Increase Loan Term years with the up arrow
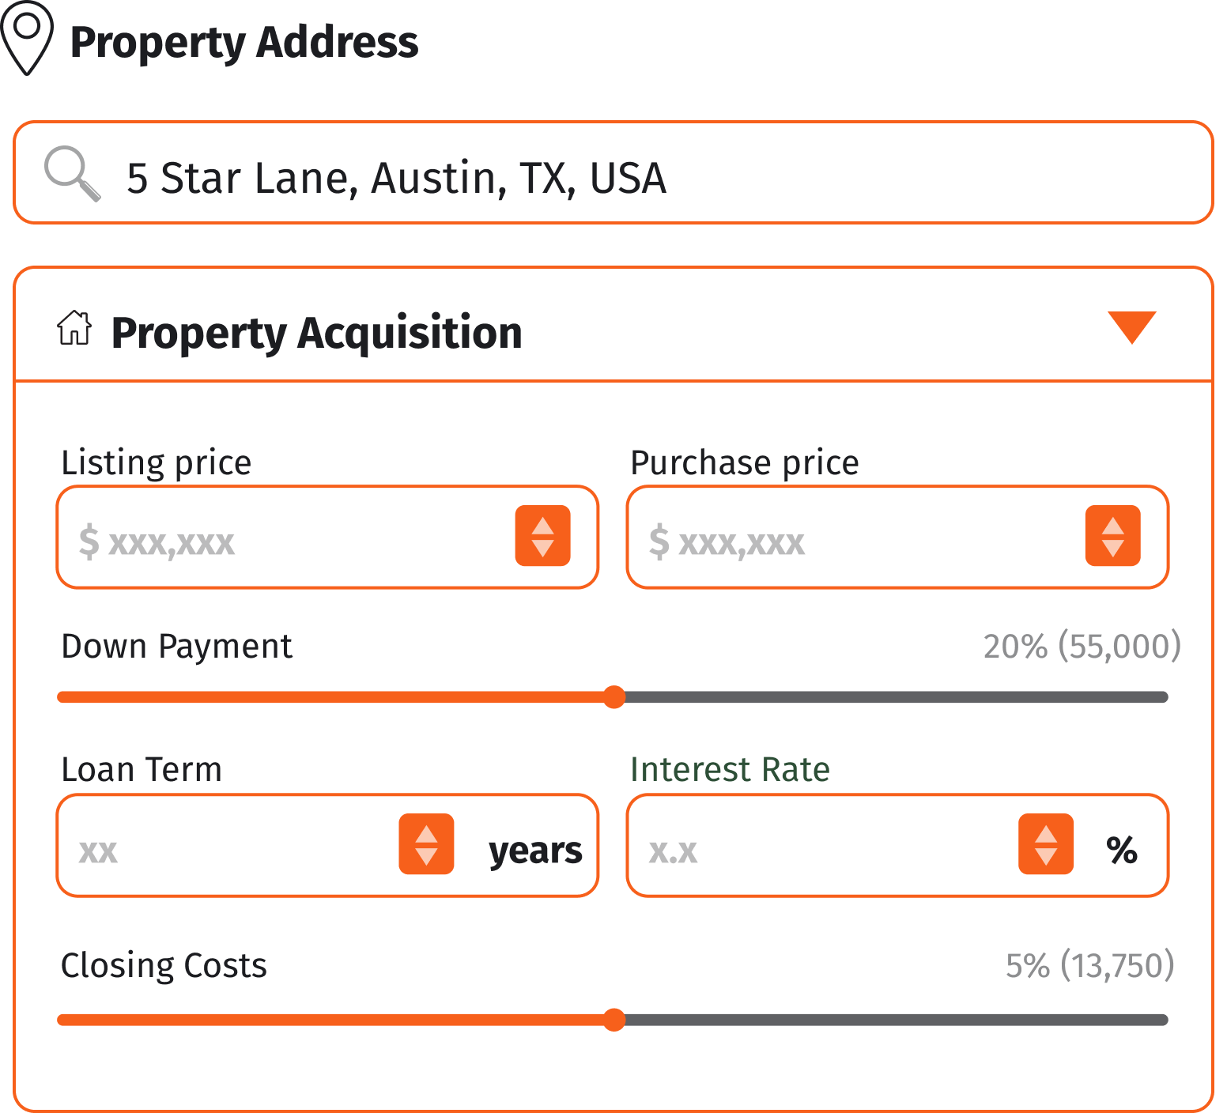Image resolution: width=1227 pixels, height=1113 pixels. pyautogui.click(x=426, y=834)
